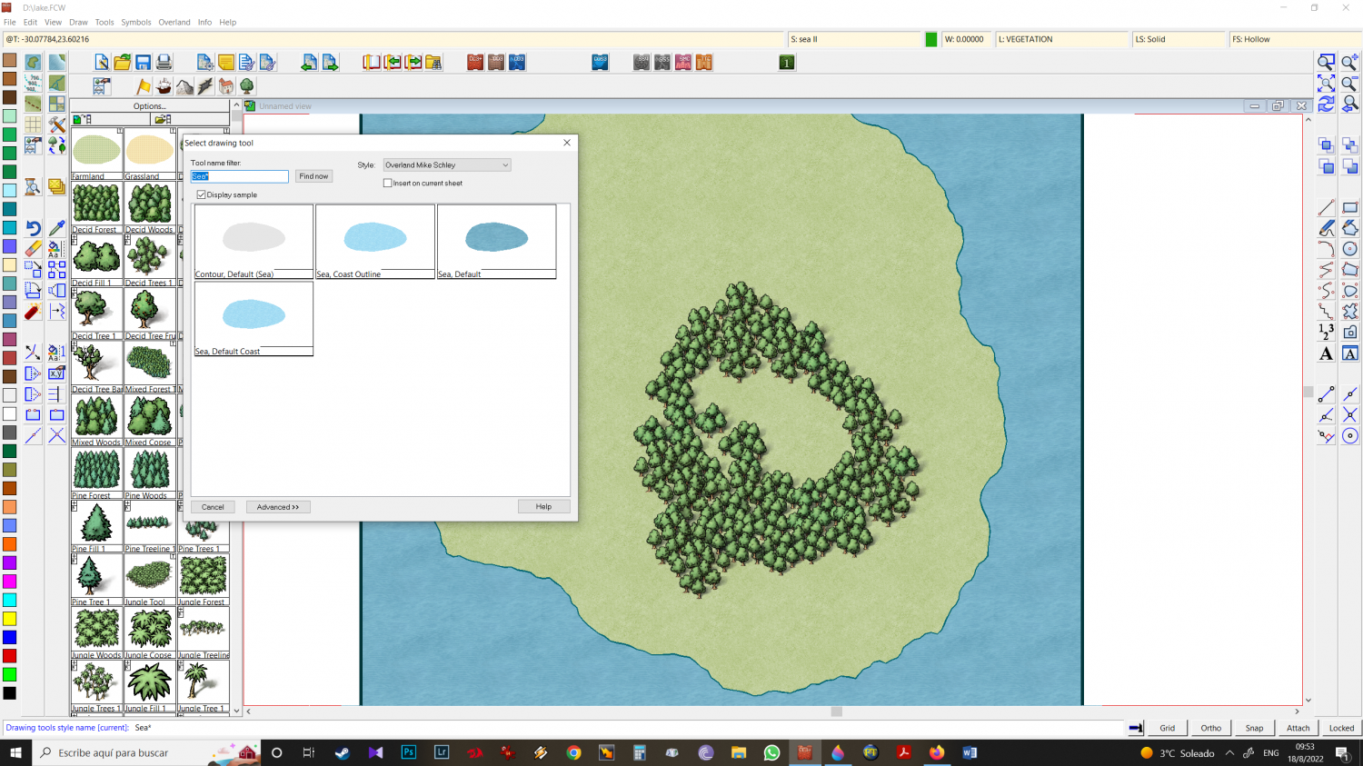Open the File menu

tap(10, 22)
